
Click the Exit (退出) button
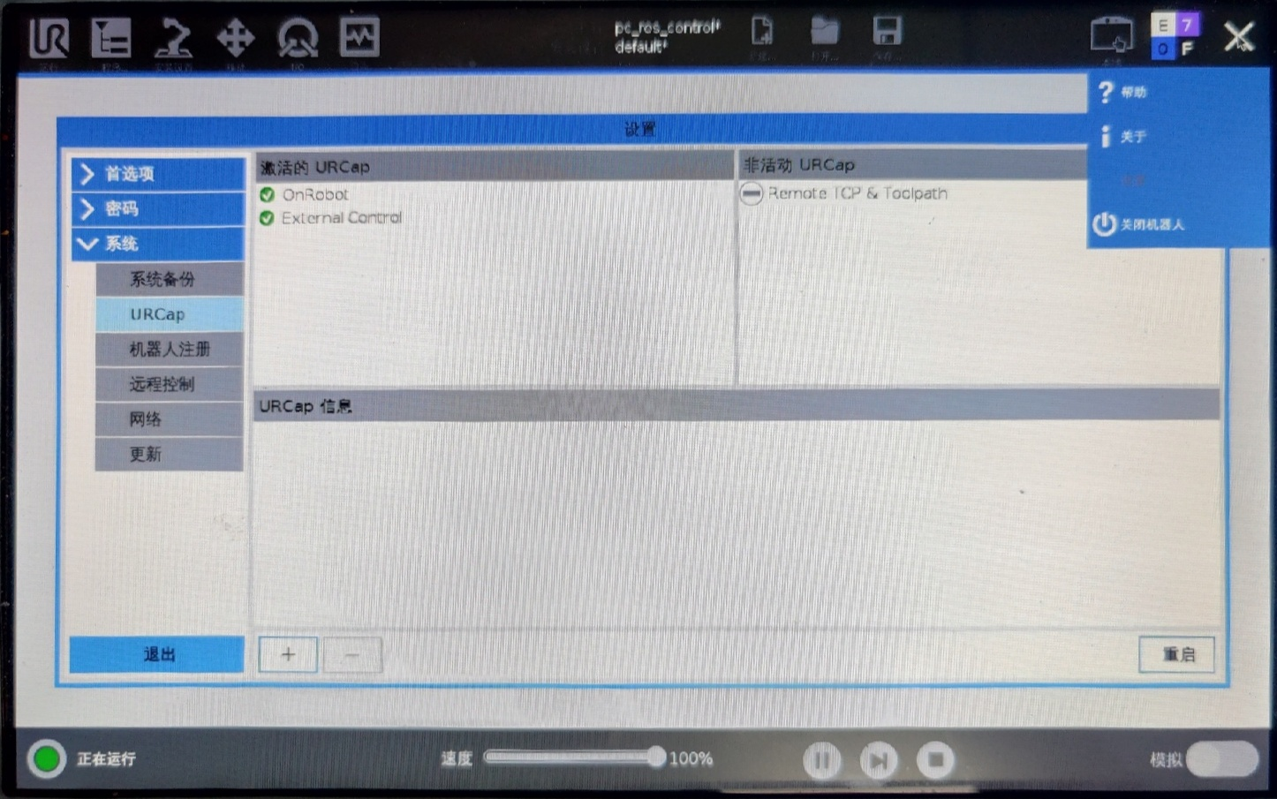tap(157, 654)
